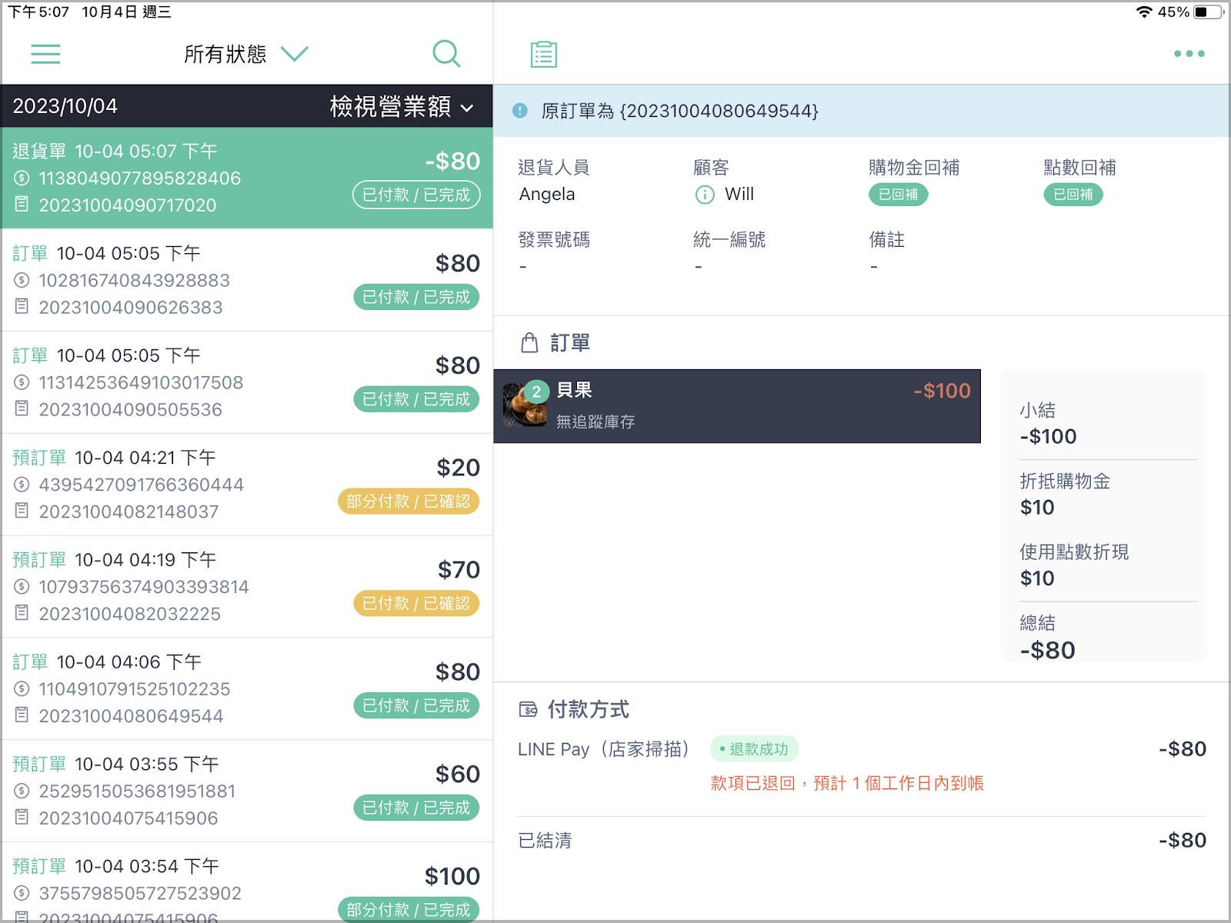Tap the 點數回補 已回補 badge
1231x923 pixels.
[1073, 195]
